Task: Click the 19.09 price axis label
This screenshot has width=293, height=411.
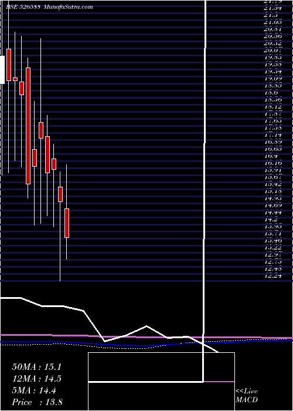Action: (x=273, y=78)
